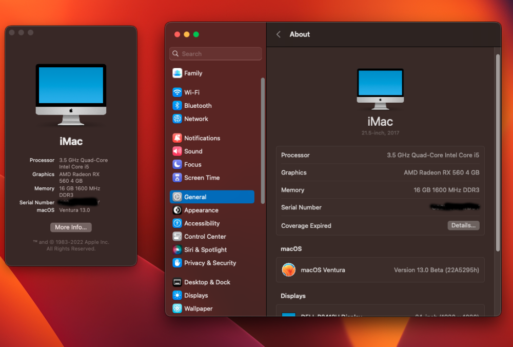Minimize System Settings with yellow button
The image size is (513, 347).
(x=187, y=34)
